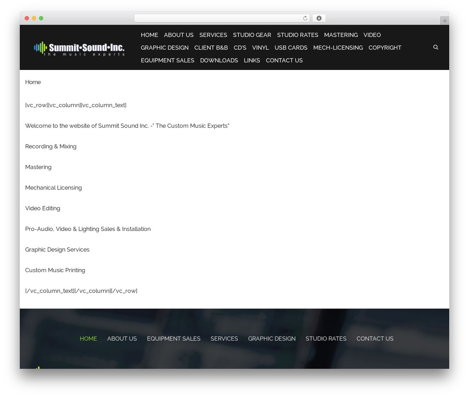
Task: Click the 'Pro-Audio, Video & Lighting Sales' line
Action: click(x=88, y=229)
